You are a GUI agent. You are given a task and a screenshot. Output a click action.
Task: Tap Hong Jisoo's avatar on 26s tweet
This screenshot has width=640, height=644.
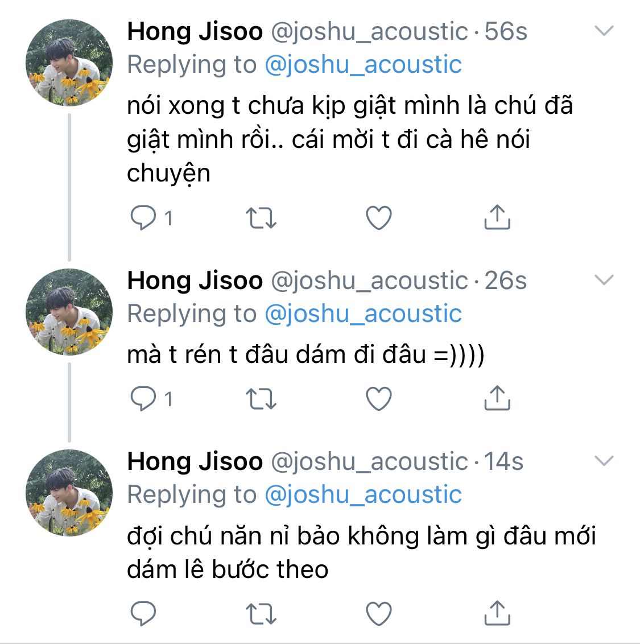click(x=69, y=312)
